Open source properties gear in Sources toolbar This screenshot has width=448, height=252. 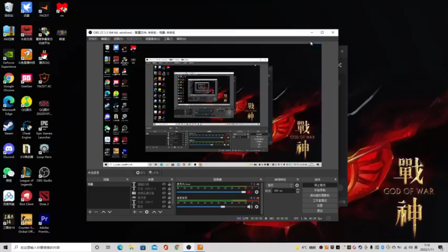147,212
